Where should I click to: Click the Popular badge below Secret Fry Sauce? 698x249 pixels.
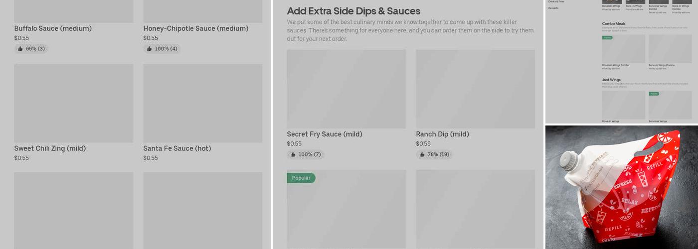coord(301,178)
